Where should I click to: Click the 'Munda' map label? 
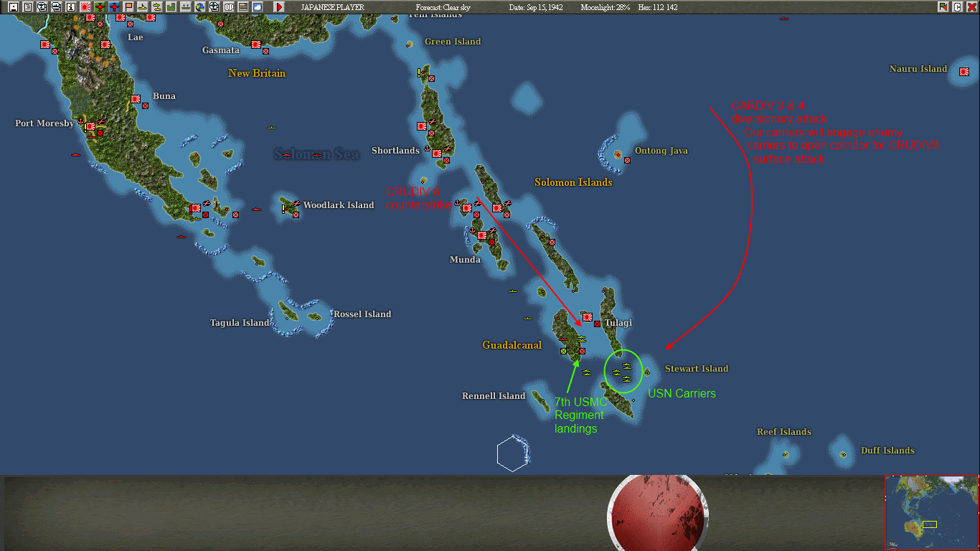pyautogui.click(x=465, y=260)
